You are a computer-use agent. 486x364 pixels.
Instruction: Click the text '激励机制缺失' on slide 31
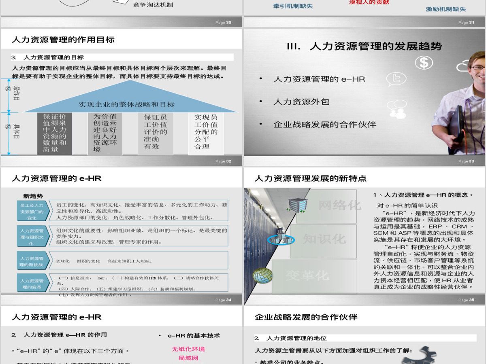[446, 9]
